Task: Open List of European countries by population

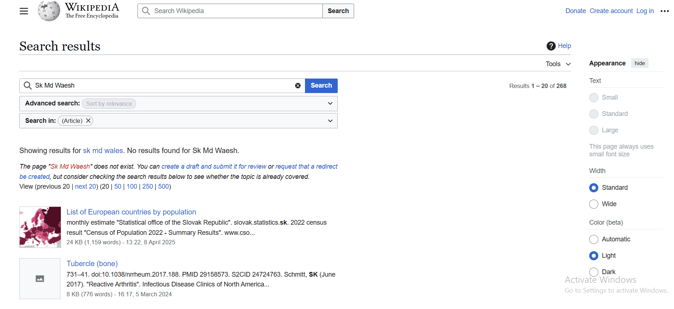Action: point(131,212)
